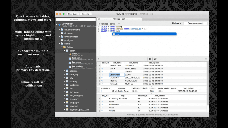The height and width of the screenshot is (128, 228).
Task: Collapse the actor table
Action: [x=64, y=51]
